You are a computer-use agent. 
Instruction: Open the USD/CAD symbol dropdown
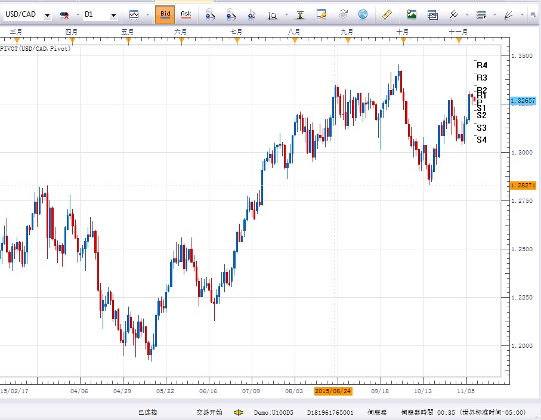[48, 15]
